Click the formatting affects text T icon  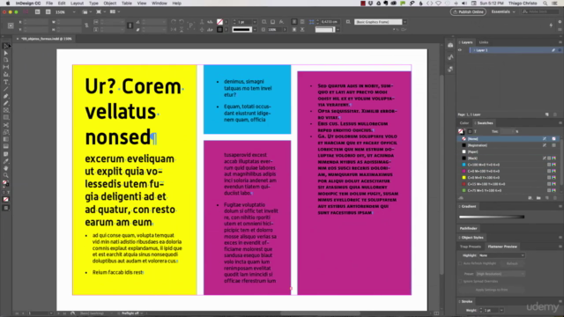pyautogui.click(x=475, y=131)
